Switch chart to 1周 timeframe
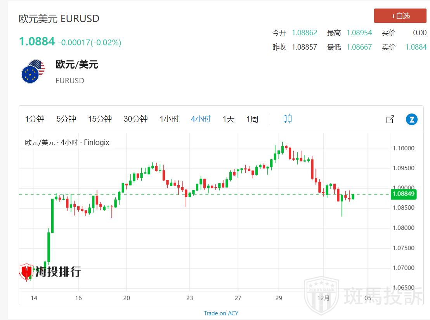Viewport: 430px width, 320px height. [x=252, y=119]
